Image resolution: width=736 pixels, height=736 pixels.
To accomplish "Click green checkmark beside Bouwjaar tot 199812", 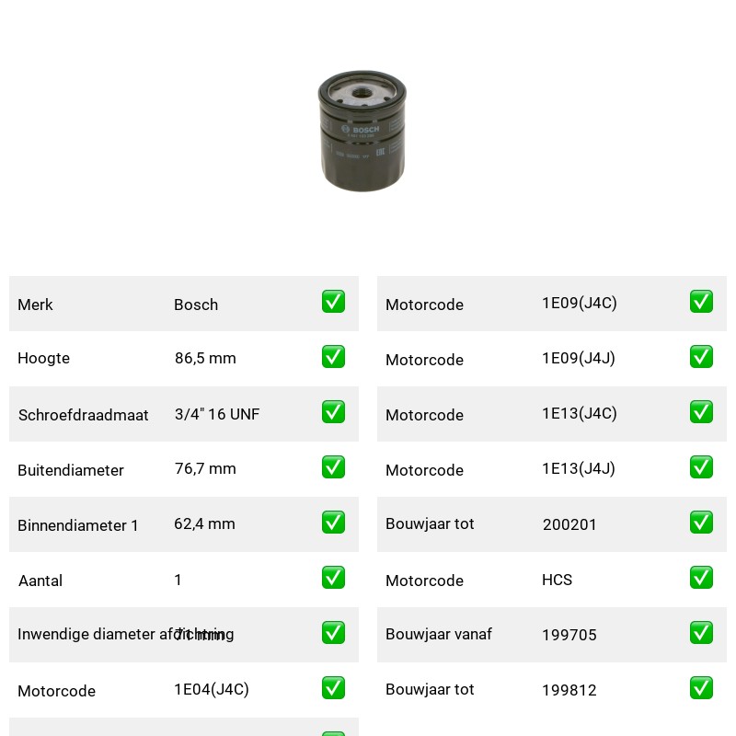I will coord(701,687).
